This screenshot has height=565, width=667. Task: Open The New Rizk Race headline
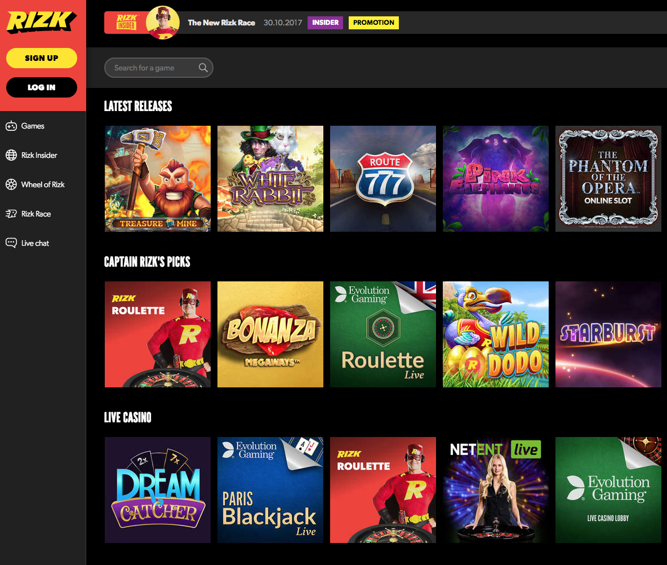coord(221,23)
